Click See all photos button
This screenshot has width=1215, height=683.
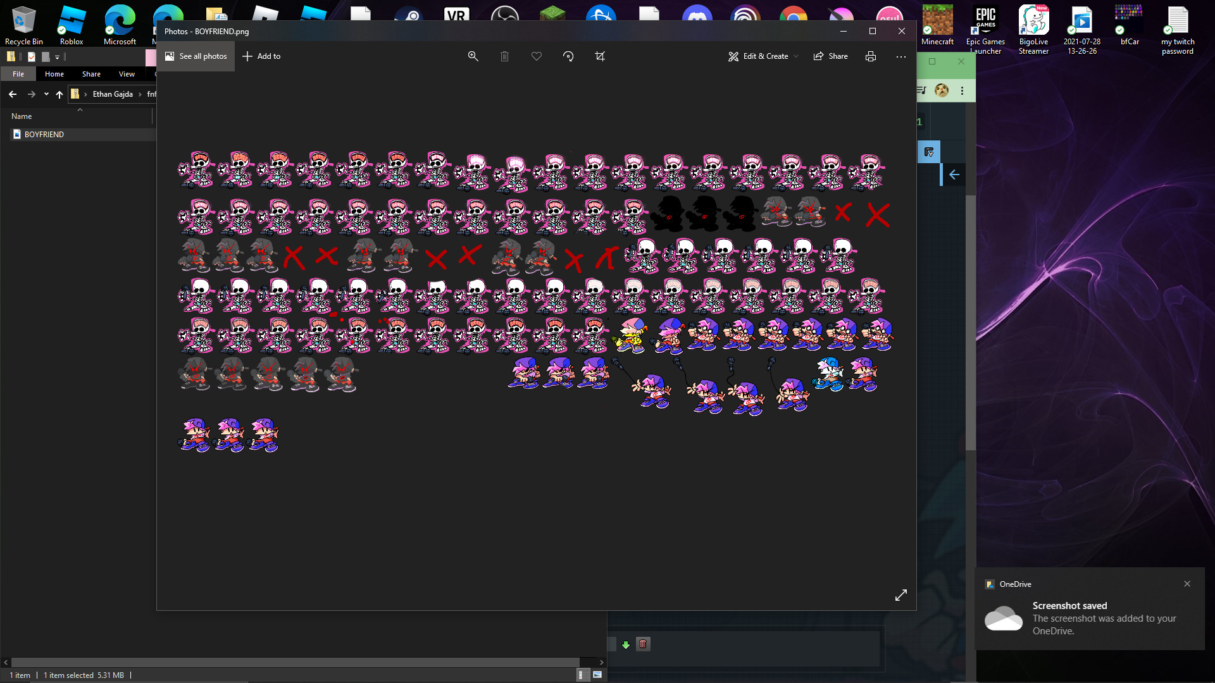tap(196, 56)
